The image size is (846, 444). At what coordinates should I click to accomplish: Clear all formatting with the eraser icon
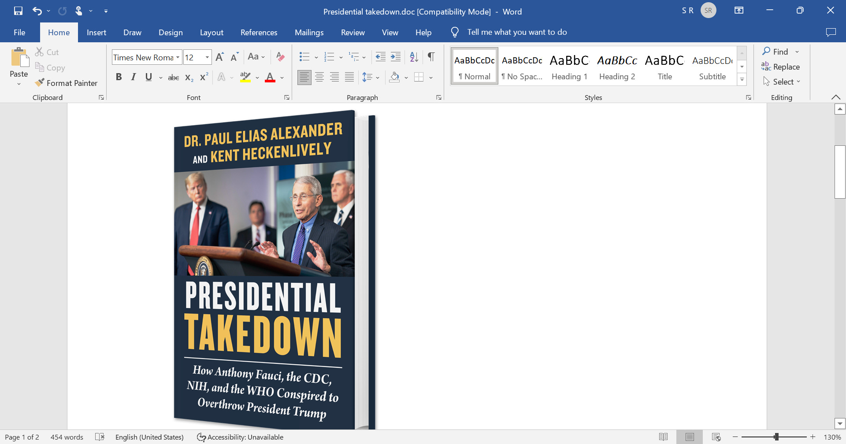280,57
